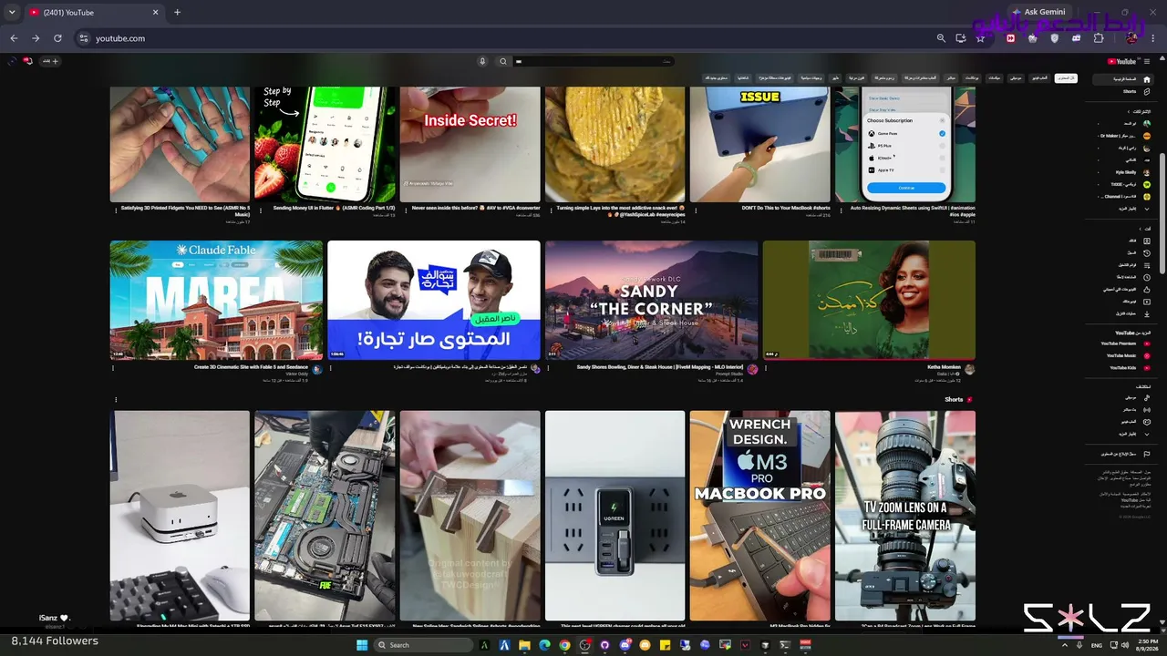Open YouTube Premium from the sidebar
The height and width of the screenshot is (656, 1167).
[1125, 343]
